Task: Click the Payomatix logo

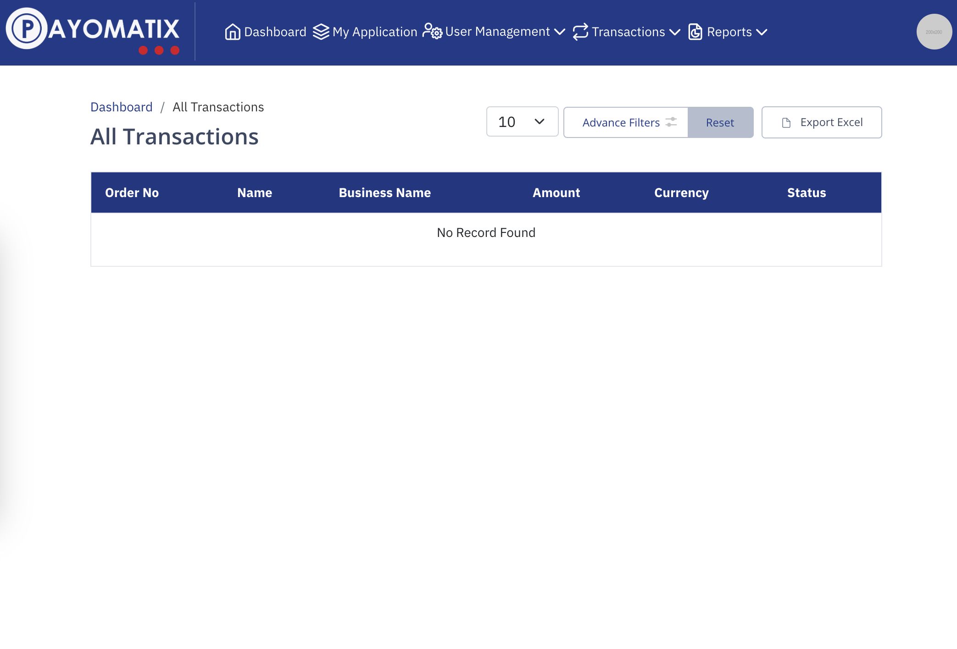Action: (93, 30)
